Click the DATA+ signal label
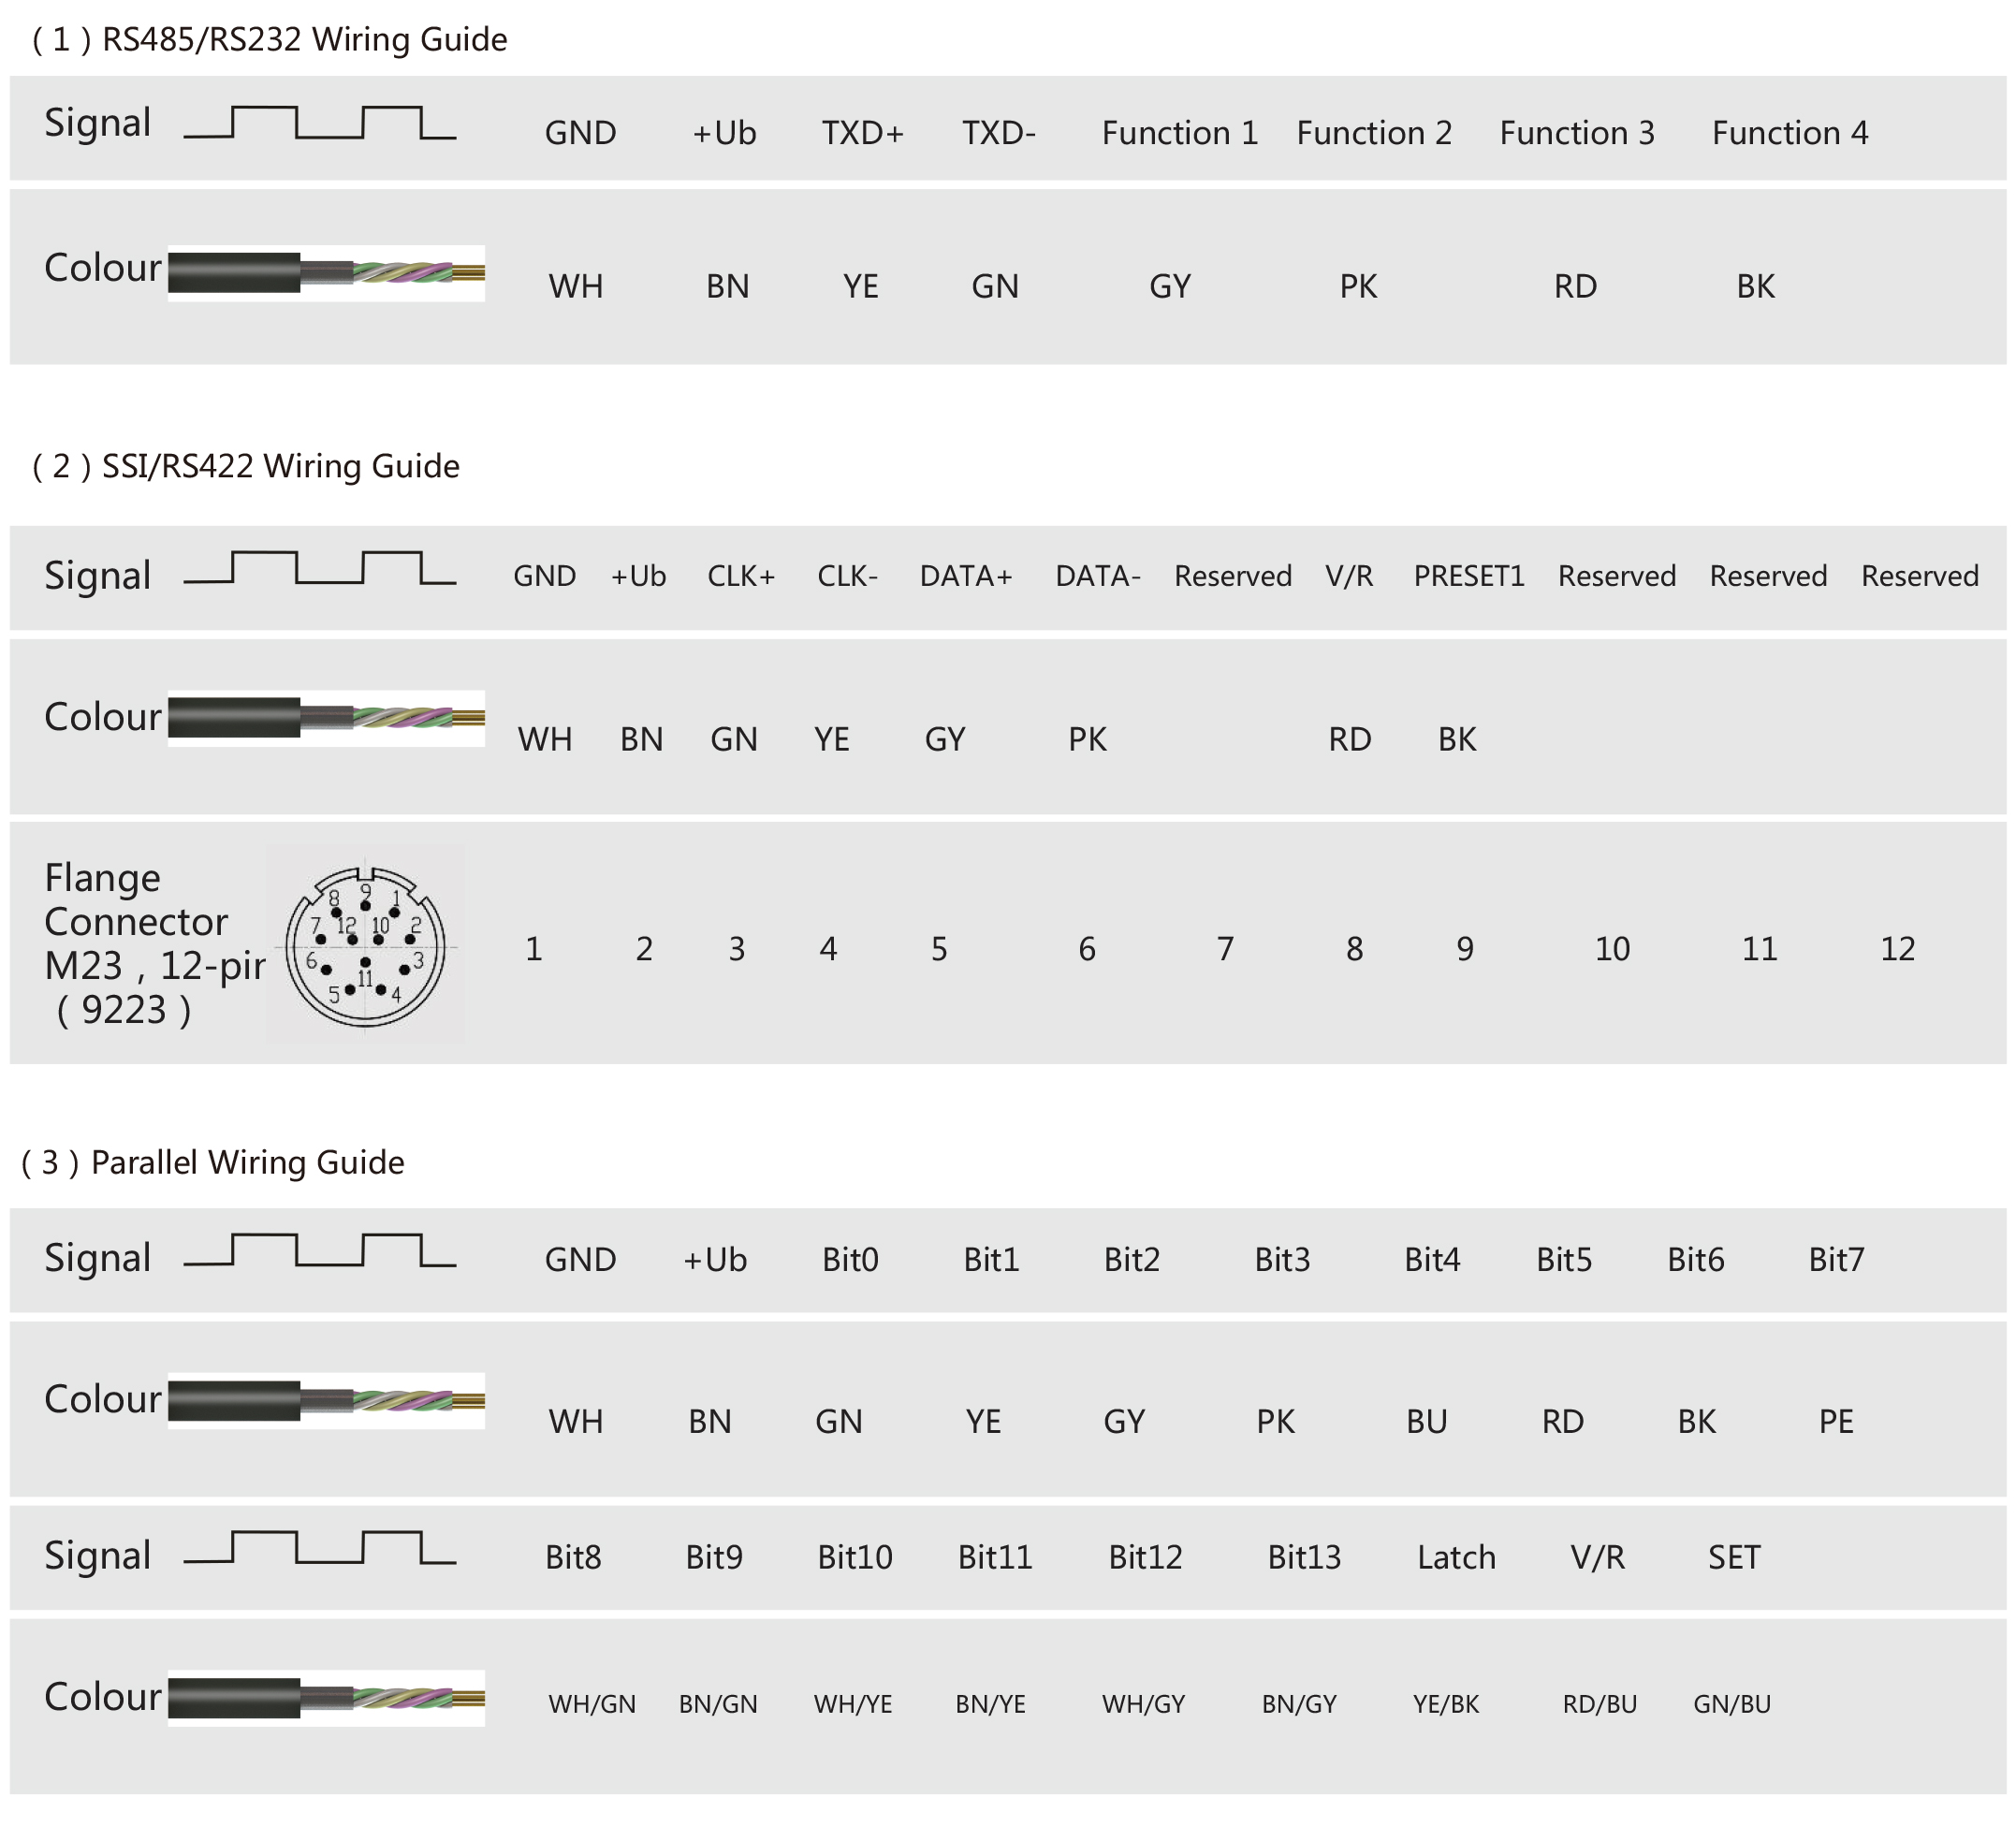 (x=966, y=576)
